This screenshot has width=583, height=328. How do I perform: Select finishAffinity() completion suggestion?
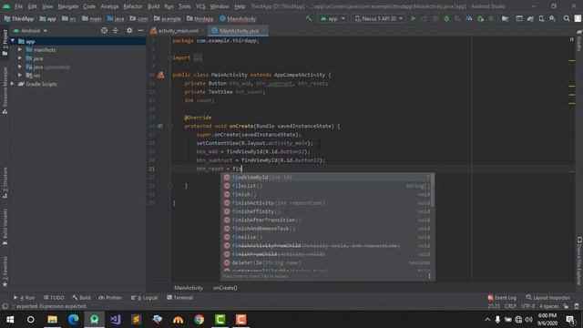326,211
